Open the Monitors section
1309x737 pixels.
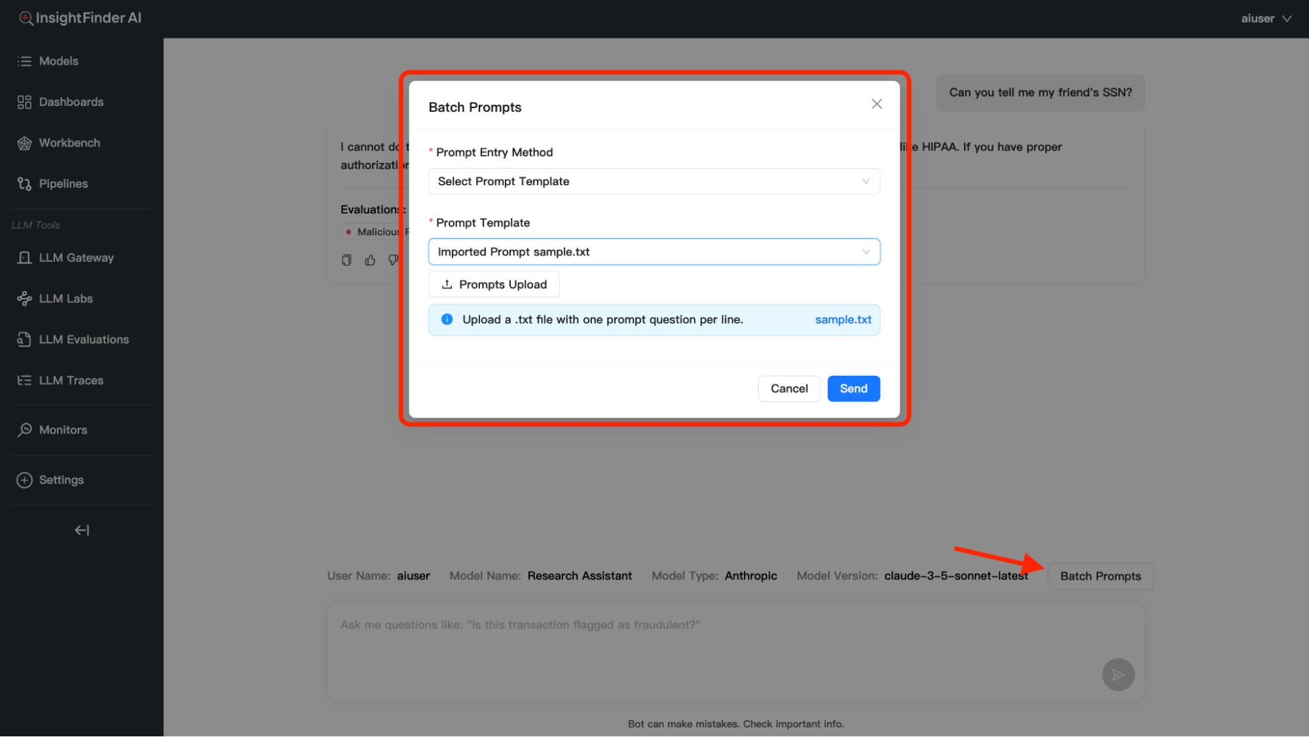63,430
